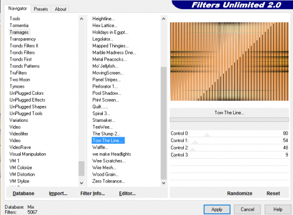Click scroll-up arrow of filter list
Screen dimensions: 293x215
point(164,19)
